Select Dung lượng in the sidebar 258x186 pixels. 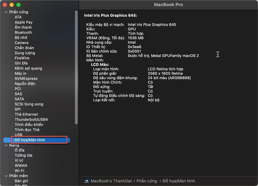coord(25,53)
